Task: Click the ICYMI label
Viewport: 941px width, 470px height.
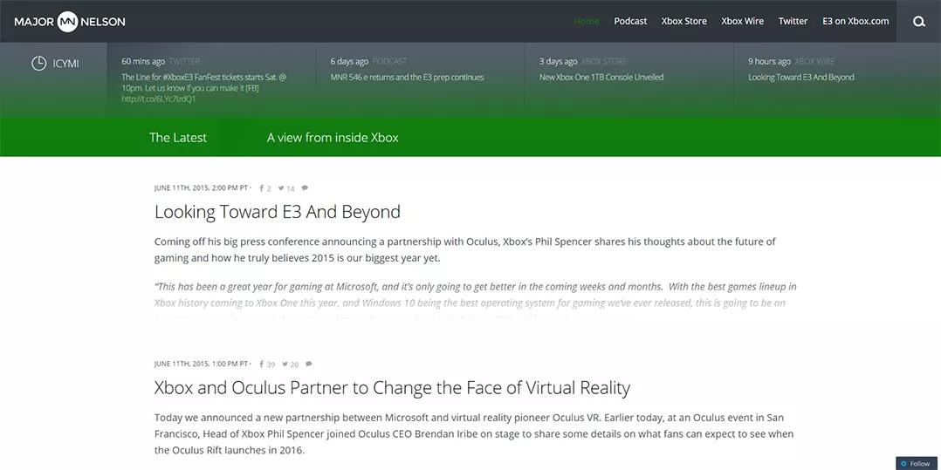Action: tap(66, 64)
